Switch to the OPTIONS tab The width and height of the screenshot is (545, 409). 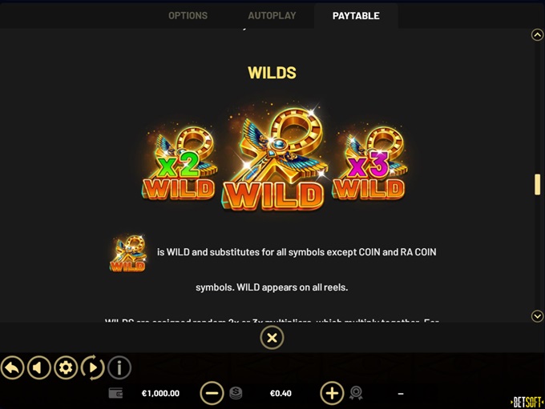[x=188, y=16]
